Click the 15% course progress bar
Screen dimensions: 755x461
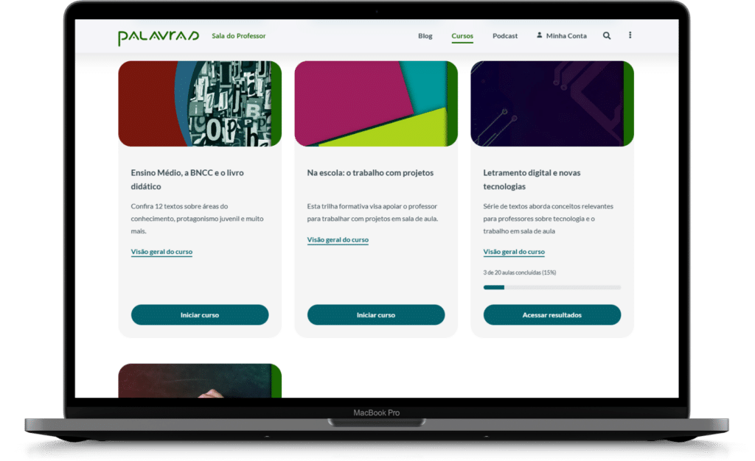552,287
